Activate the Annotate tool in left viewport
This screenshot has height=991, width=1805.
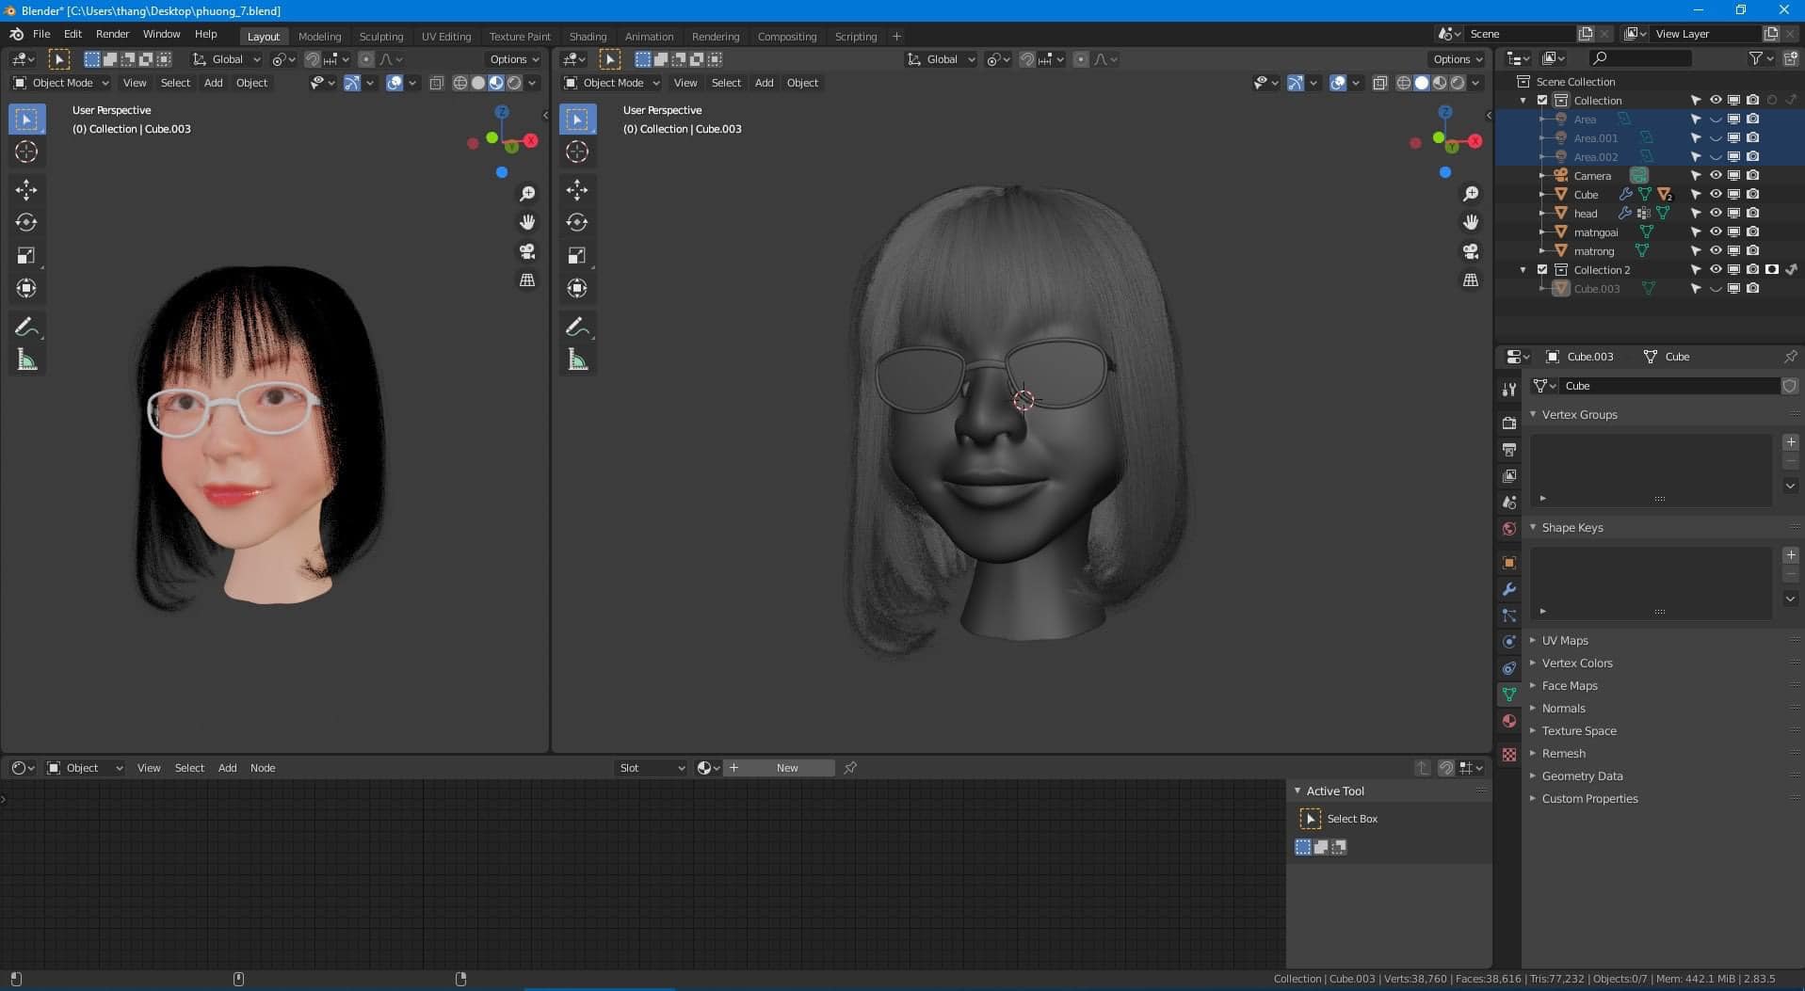(x=26, y=328)
